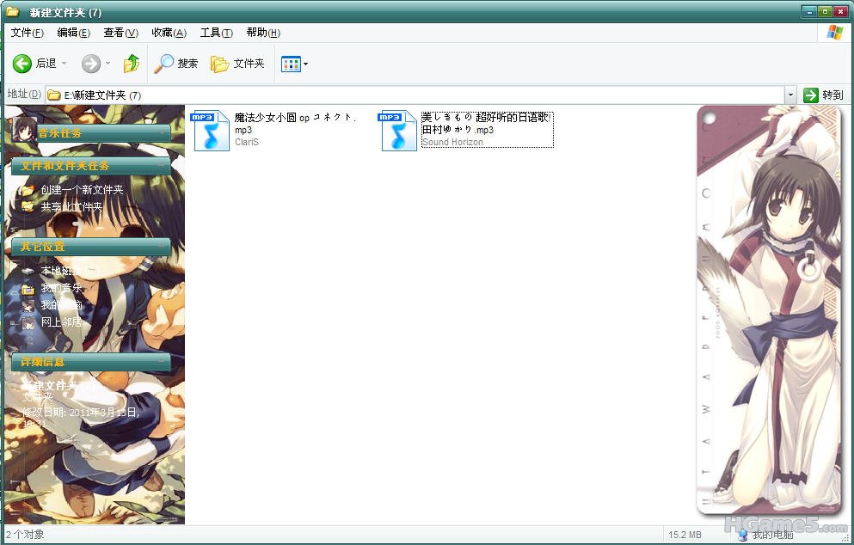Click the 2 个对象 status bar text

point(25,535)
